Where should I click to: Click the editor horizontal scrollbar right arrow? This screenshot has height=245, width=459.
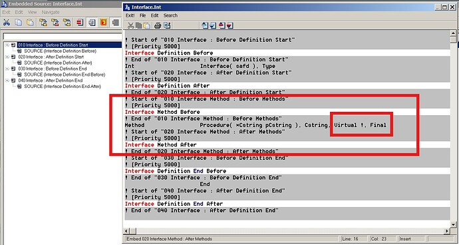447,231
